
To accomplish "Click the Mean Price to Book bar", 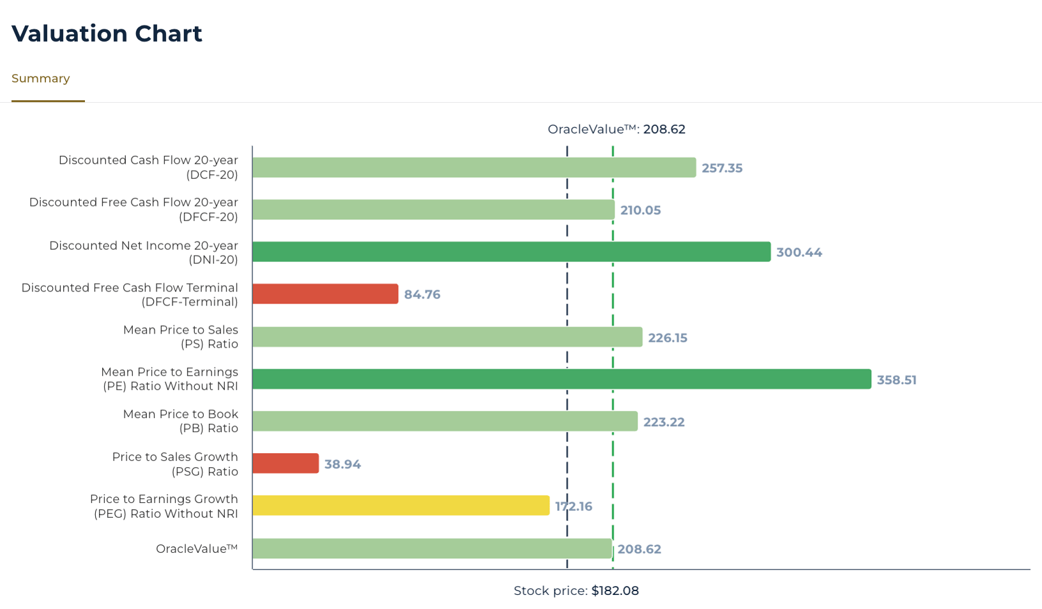I will (445, 421).
